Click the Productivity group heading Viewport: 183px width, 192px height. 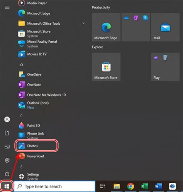pos(101,7)
